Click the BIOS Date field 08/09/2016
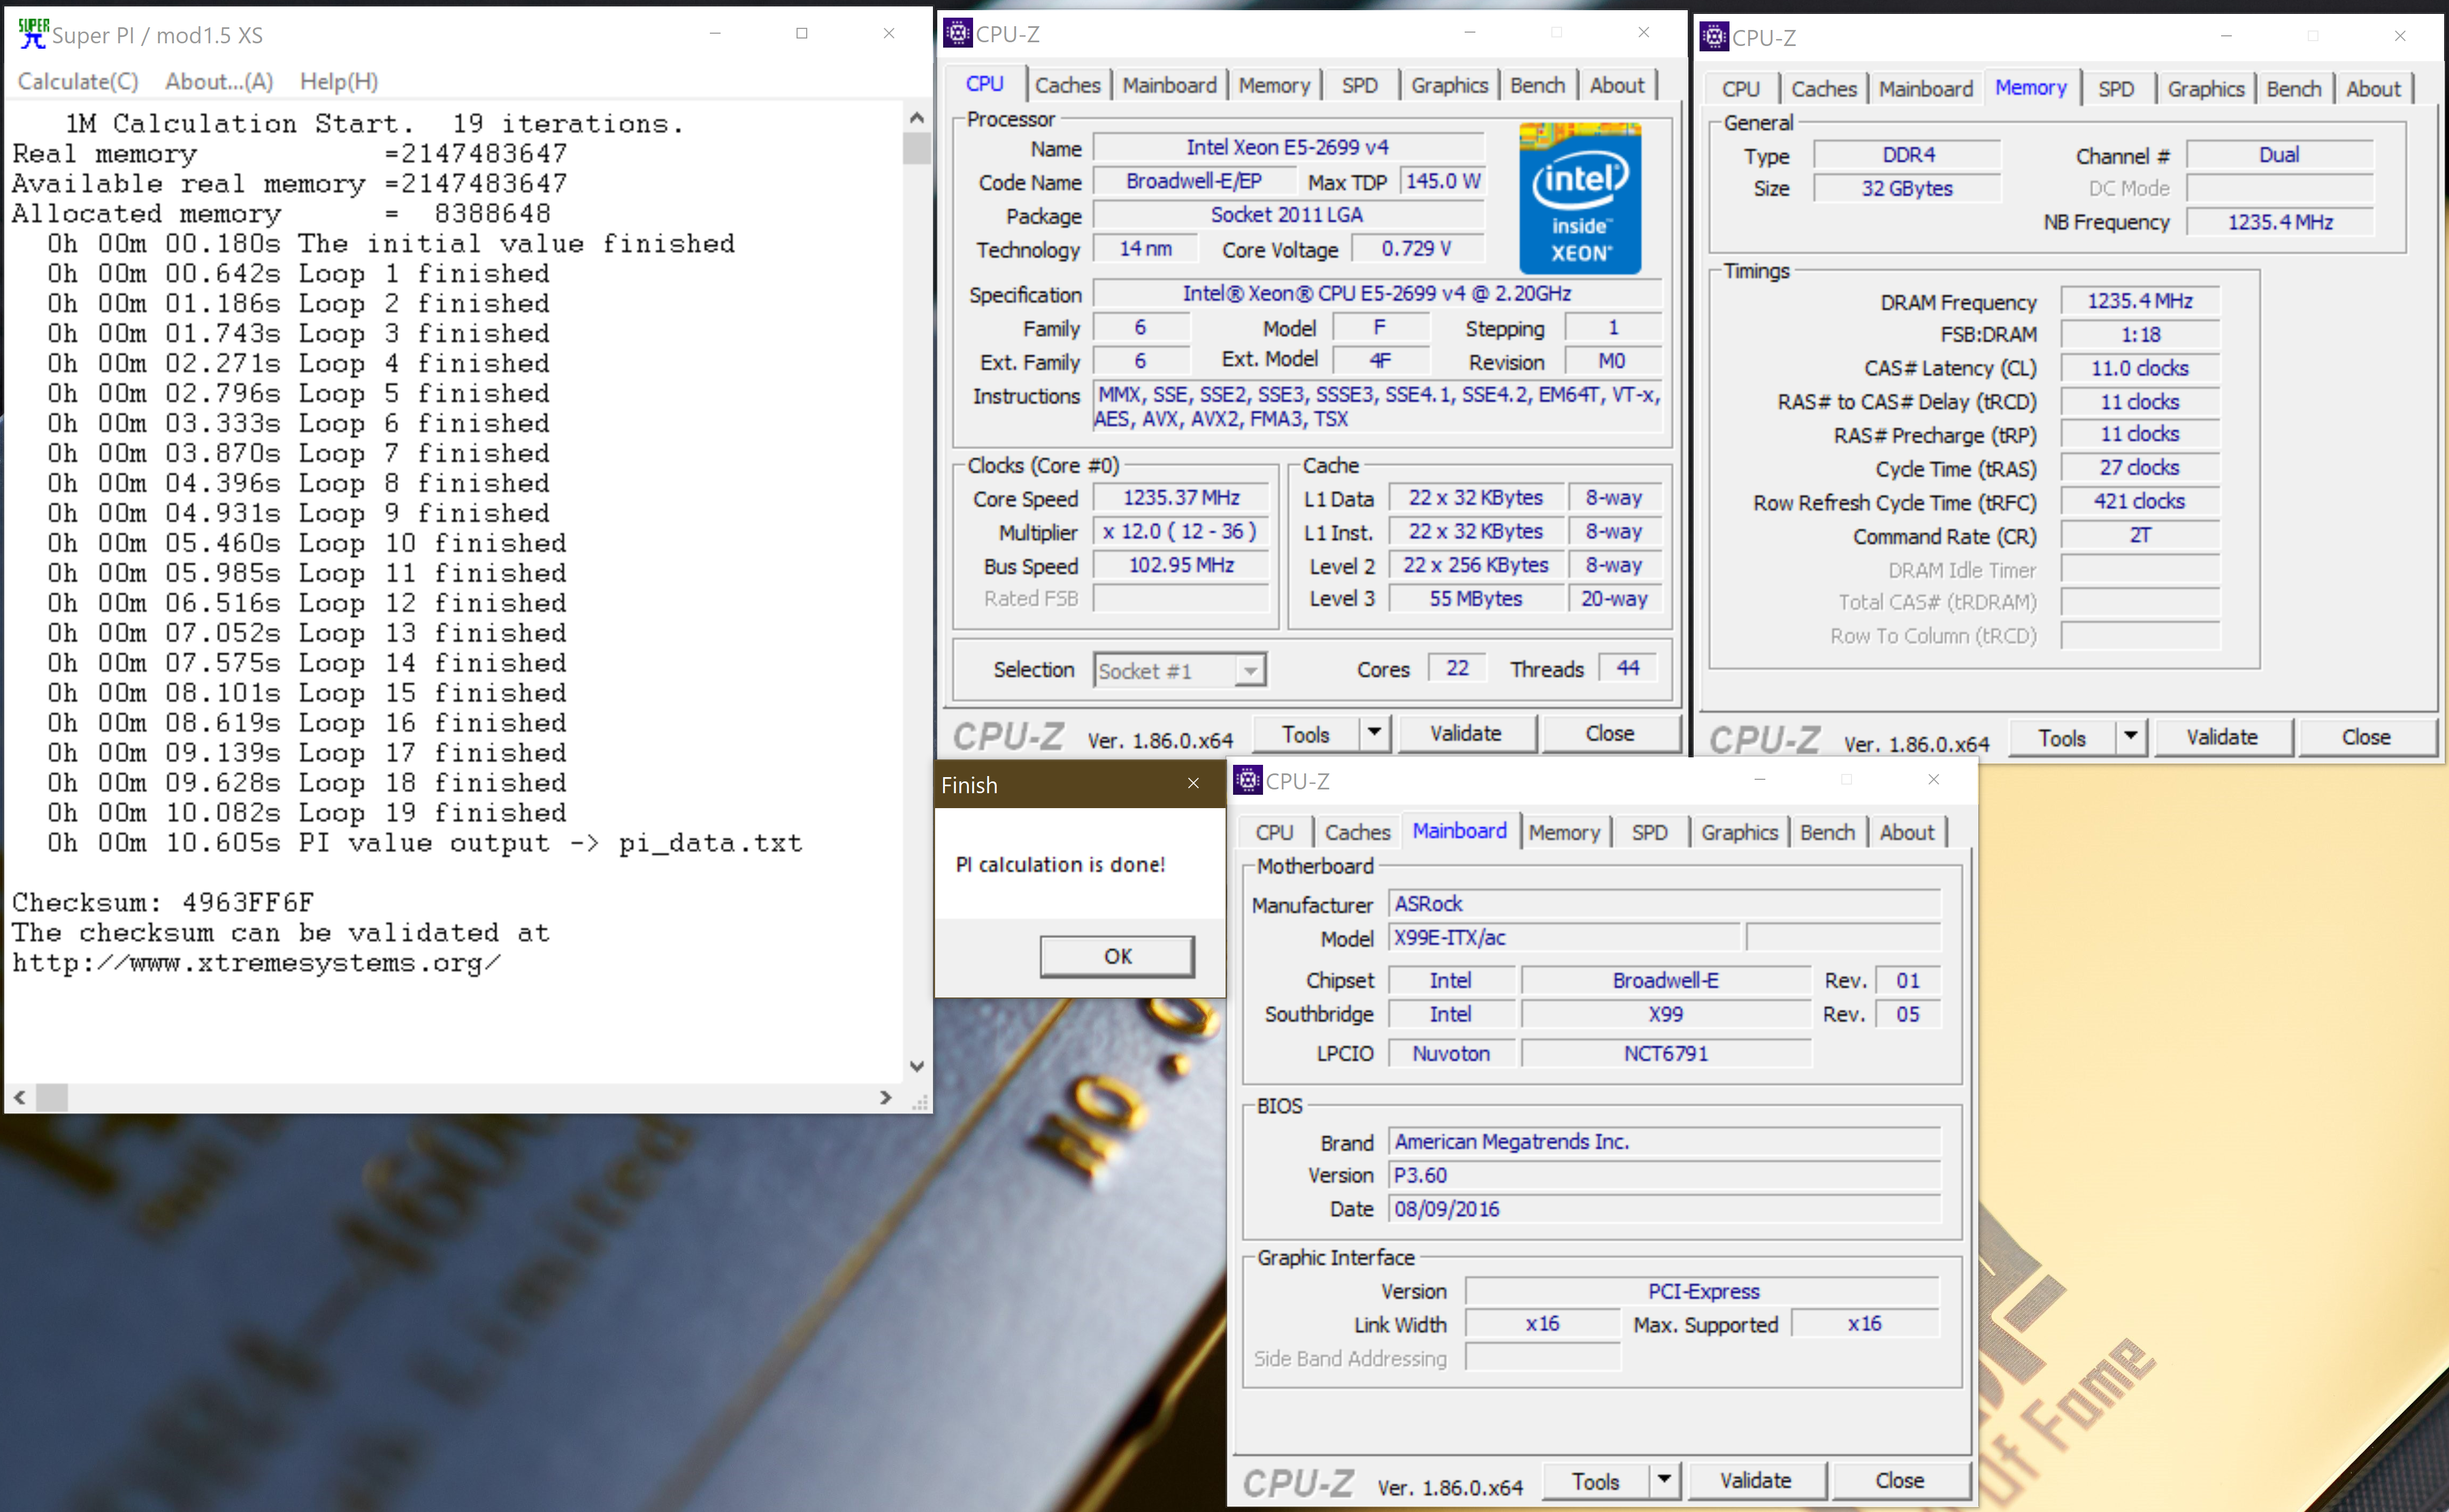This screenshot has height=1512, width=2449. tap(1664, 1209)
